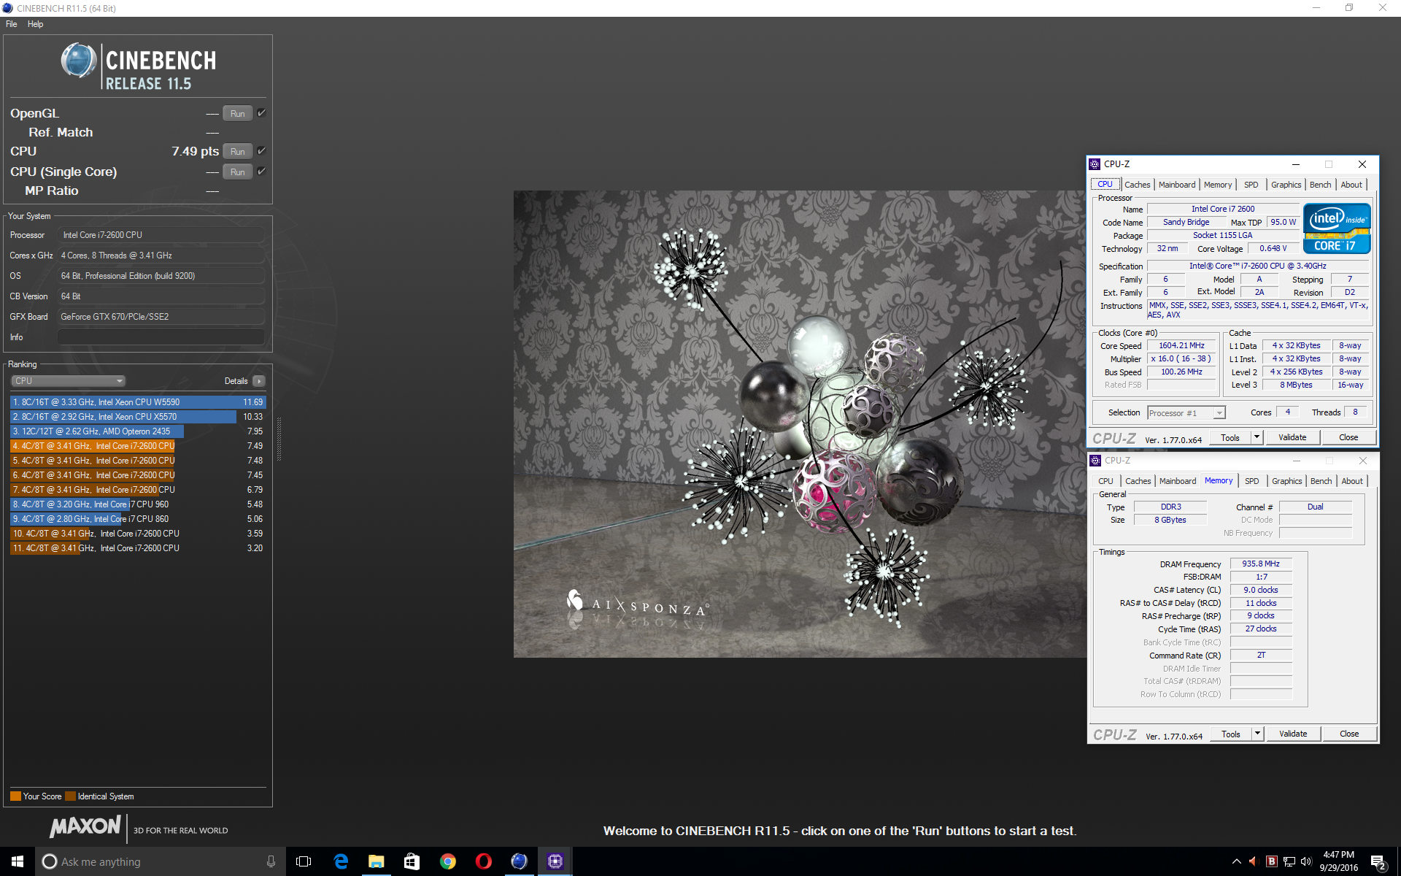
Task: Open the Action Center notifications icon
Action: 1378,862
